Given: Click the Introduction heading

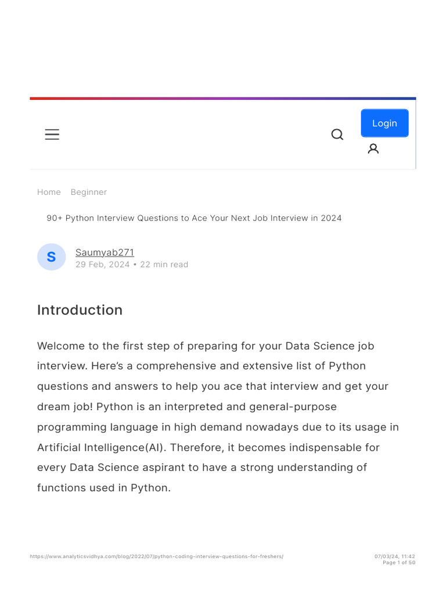Looking at the screenshot, I should 80,310.
